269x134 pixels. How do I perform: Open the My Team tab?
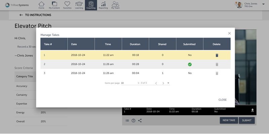tap(115, 5)
